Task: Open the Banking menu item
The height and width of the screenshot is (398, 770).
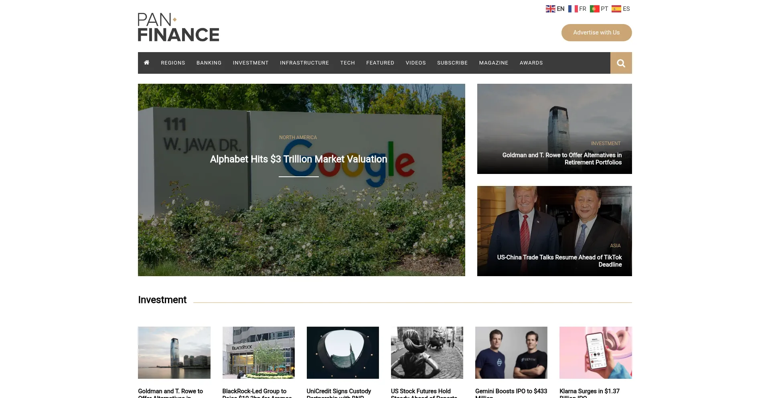Action: pyautogui.click(x=209, y=63)
